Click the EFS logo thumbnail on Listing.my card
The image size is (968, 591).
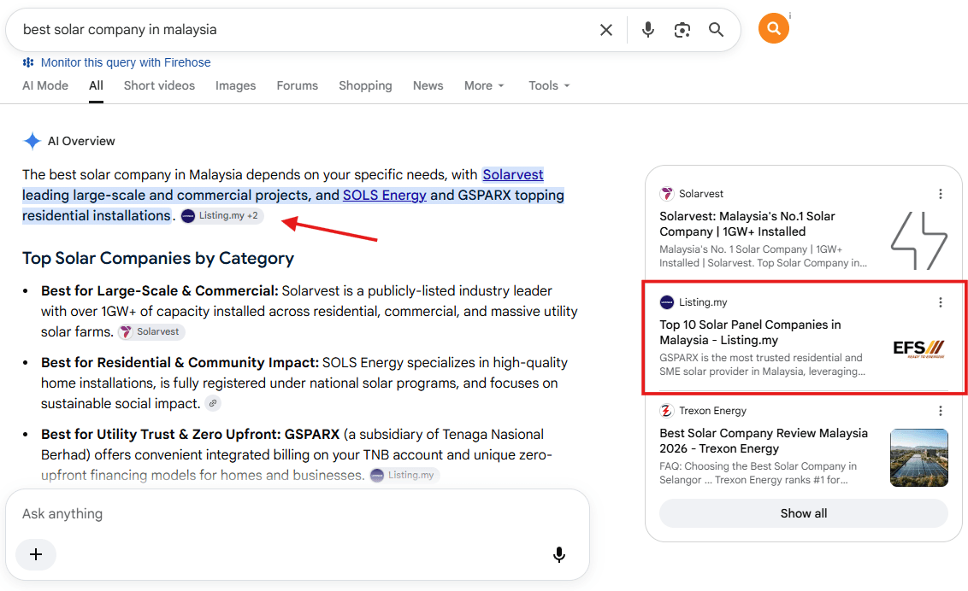point(918,348)
